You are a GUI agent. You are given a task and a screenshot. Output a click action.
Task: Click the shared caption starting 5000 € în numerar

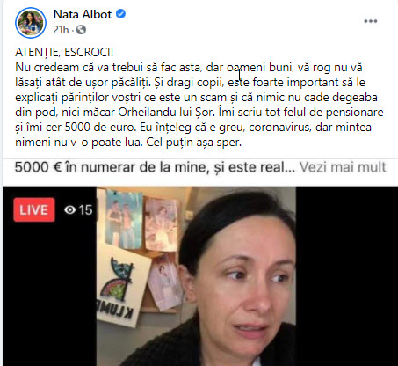tap(155, 167)
